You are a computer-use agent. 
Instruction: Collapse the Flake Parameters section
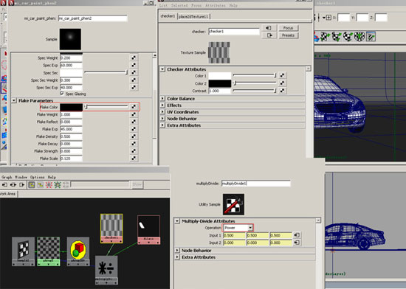click(x=14, y=100)
